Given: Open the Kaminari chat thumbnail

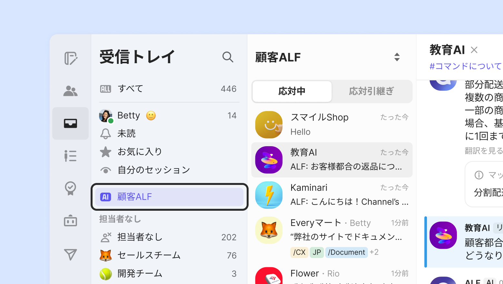Looking at the screenshot, I should click(x=269, y=195).
